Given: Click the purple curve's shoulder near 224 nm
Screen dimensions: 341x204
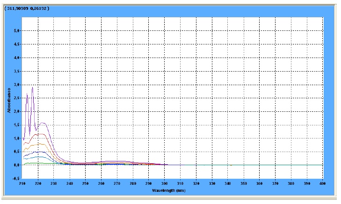Looking at the screenshot, I should pos(43,123).
